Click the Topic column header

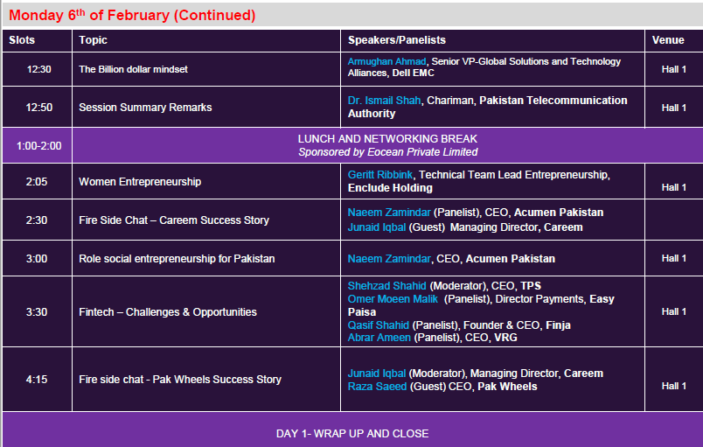point(94,40)
